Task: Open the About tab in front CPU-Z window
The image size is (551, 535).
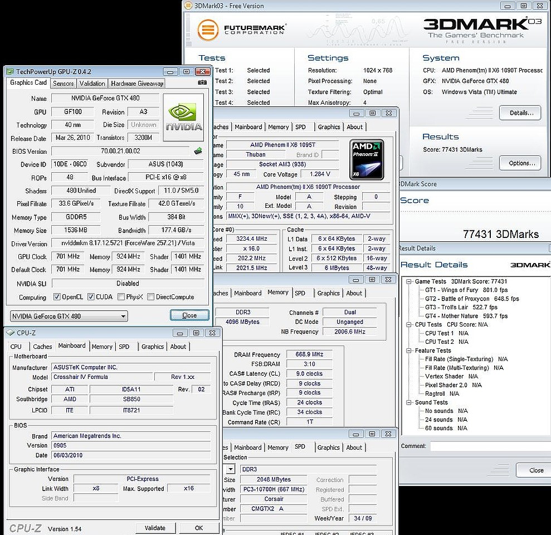Action: 178,347
